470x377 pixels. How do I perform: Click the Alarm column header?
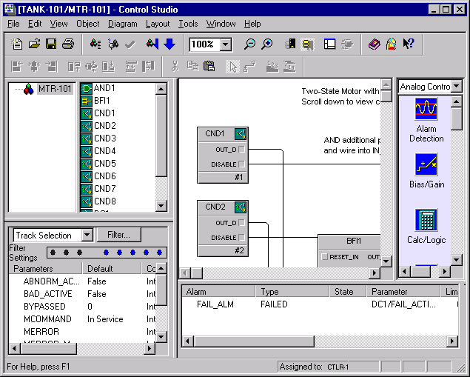click(219, 292)
